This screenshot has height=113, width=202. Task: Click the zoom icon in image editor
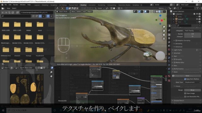click(x=51, y=72)
